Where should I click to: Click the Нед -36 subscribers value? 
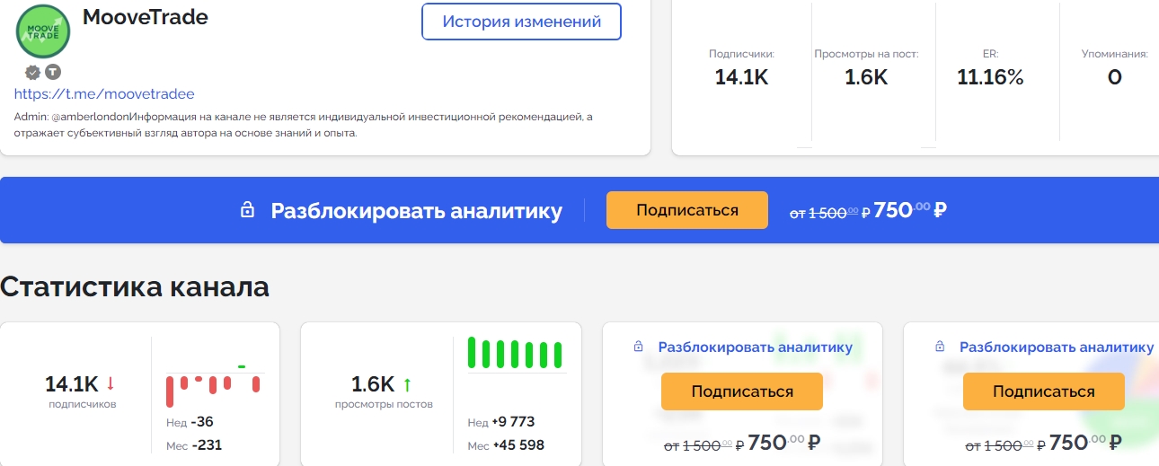coord(190,422)
